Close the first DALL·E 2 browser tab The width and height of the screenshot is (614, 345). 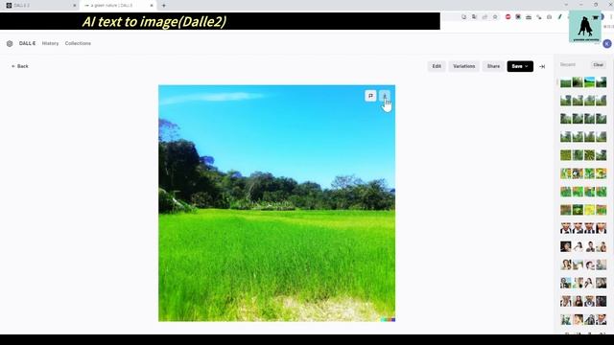coord(75,6)
